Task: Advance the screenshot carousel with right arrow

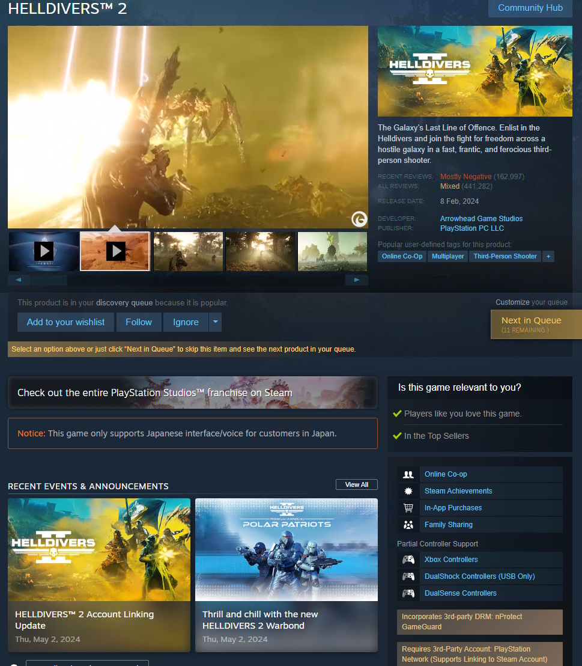Action: (x=356, y=280)
